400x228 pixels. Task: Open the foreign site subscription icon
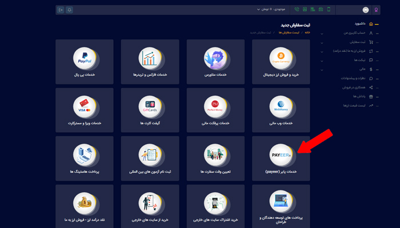point(215,203)
